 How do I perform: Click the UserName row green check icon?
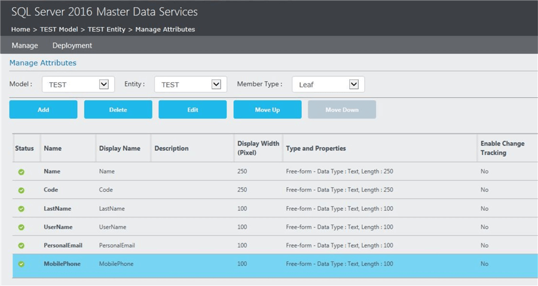point(22,227)
